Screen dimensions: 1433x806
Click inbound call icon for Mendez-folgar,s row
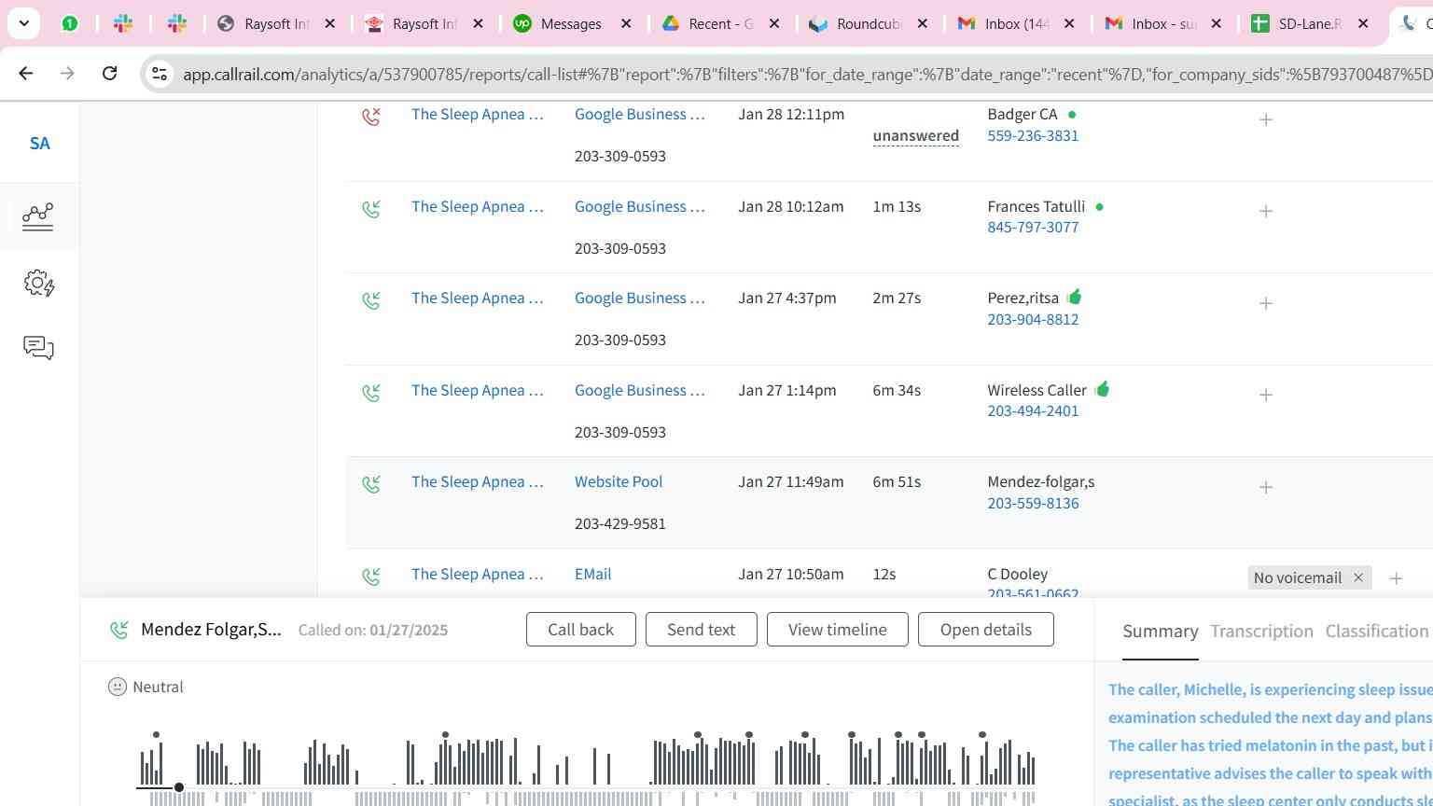[x=371, y=484]
